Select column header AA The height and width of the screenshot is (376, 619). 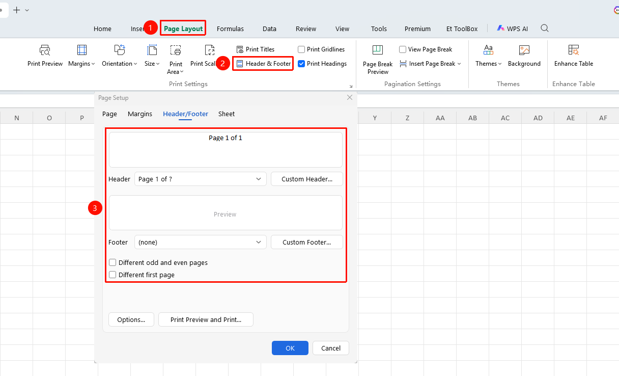(440, 118)
